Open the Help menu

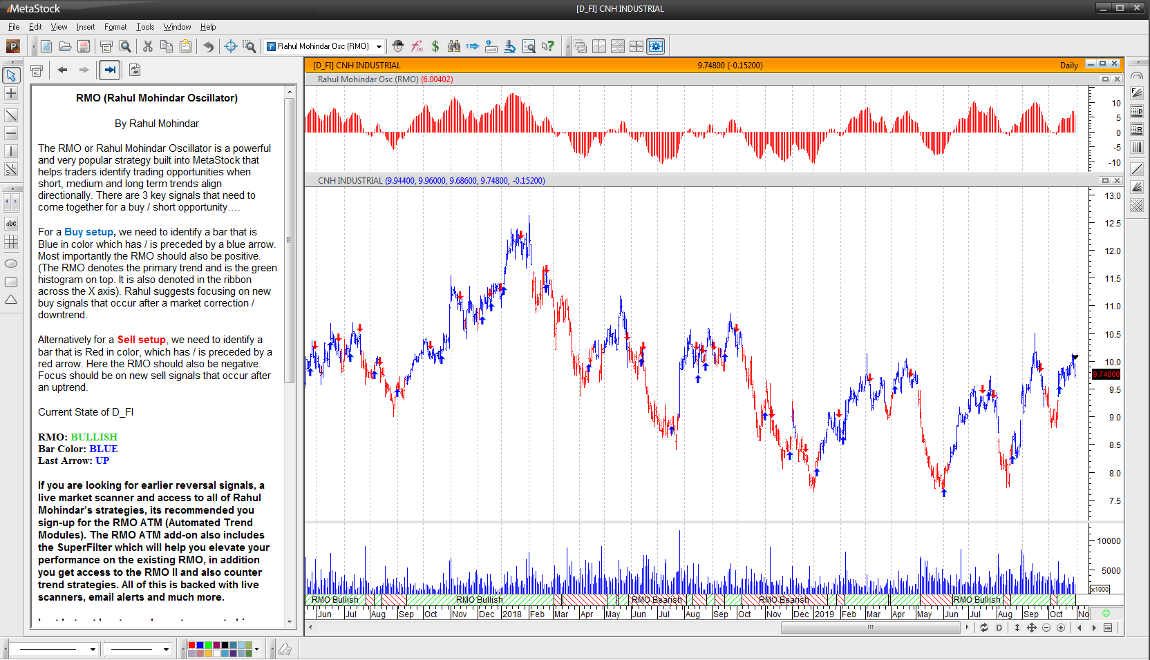[208, 27]
